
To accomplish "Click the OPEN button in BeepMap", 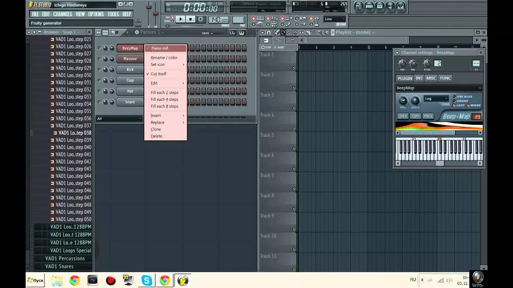I will [403, 116].
